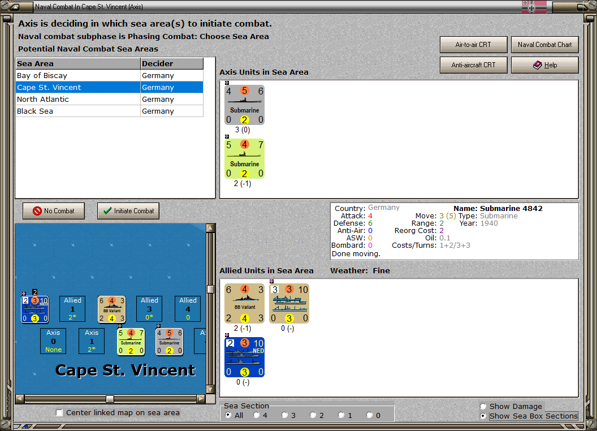
Task: Select the Bay of Biscay sea area row
Action: pos(110,75)
